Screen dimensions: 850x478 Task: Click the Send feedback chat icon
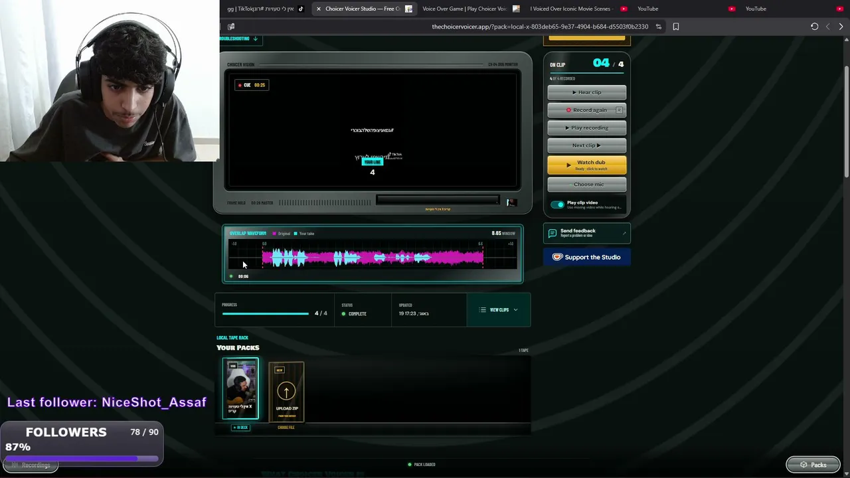pyautogui.click(x=552, y=233)
